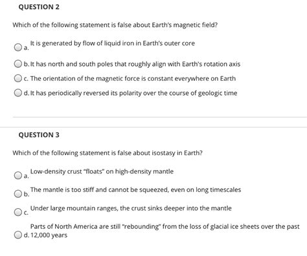This screenshot has width=307, height=256.
Task: Click the 'liquid iron in Earth's outer core' answer text
Action: [x=113, y=43]
